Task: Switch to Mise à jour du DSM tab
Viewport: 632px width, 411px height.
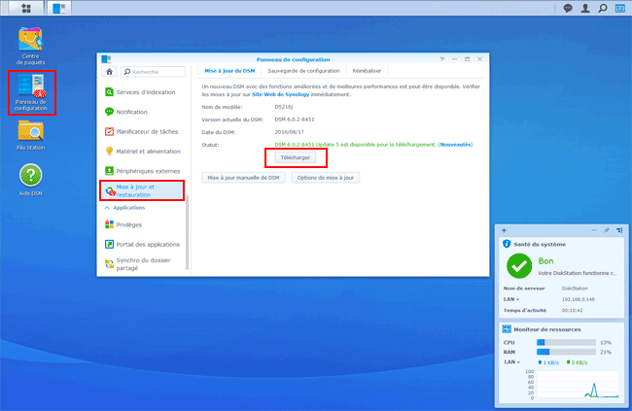Action: (229, 71)
